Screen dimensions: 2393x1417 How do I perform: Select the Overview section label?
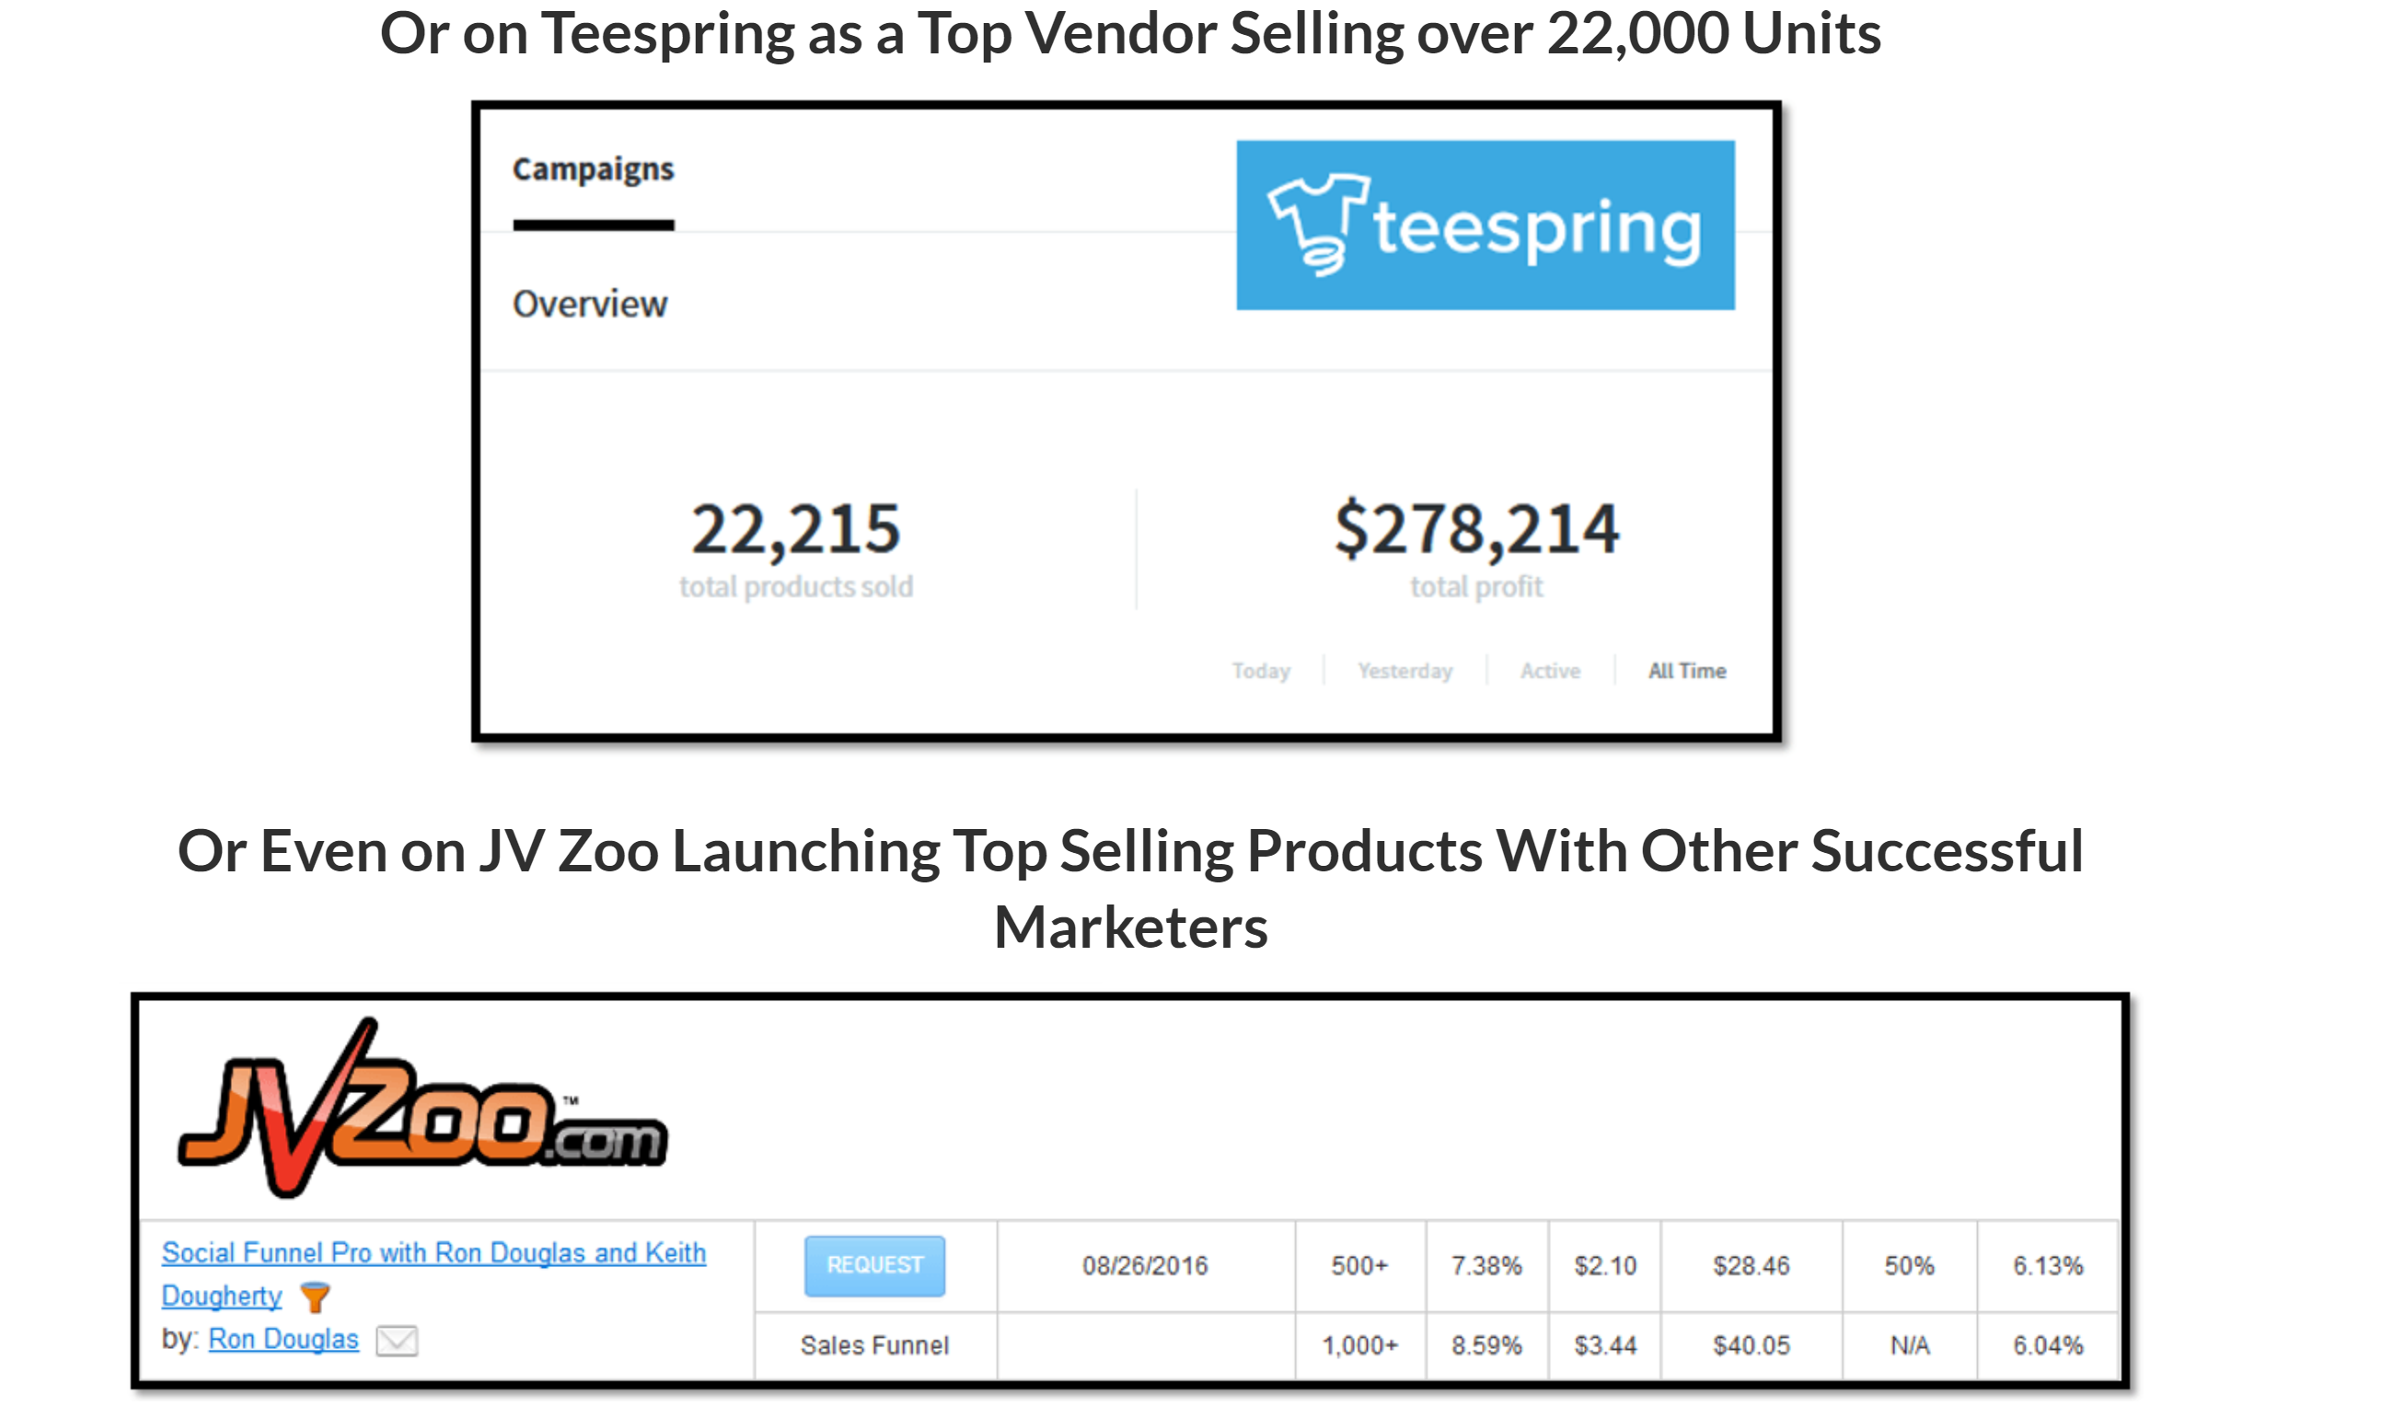coord(589,305)
